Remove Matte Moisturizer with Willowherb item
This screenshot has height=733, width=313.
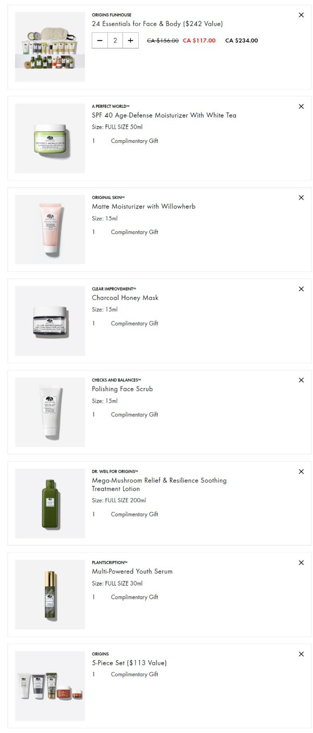point(301,197)
